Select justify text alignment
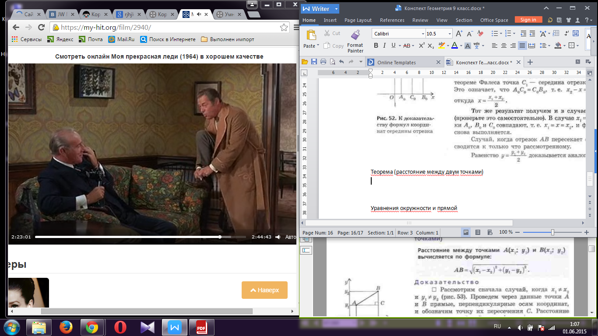 click(522, 45)
